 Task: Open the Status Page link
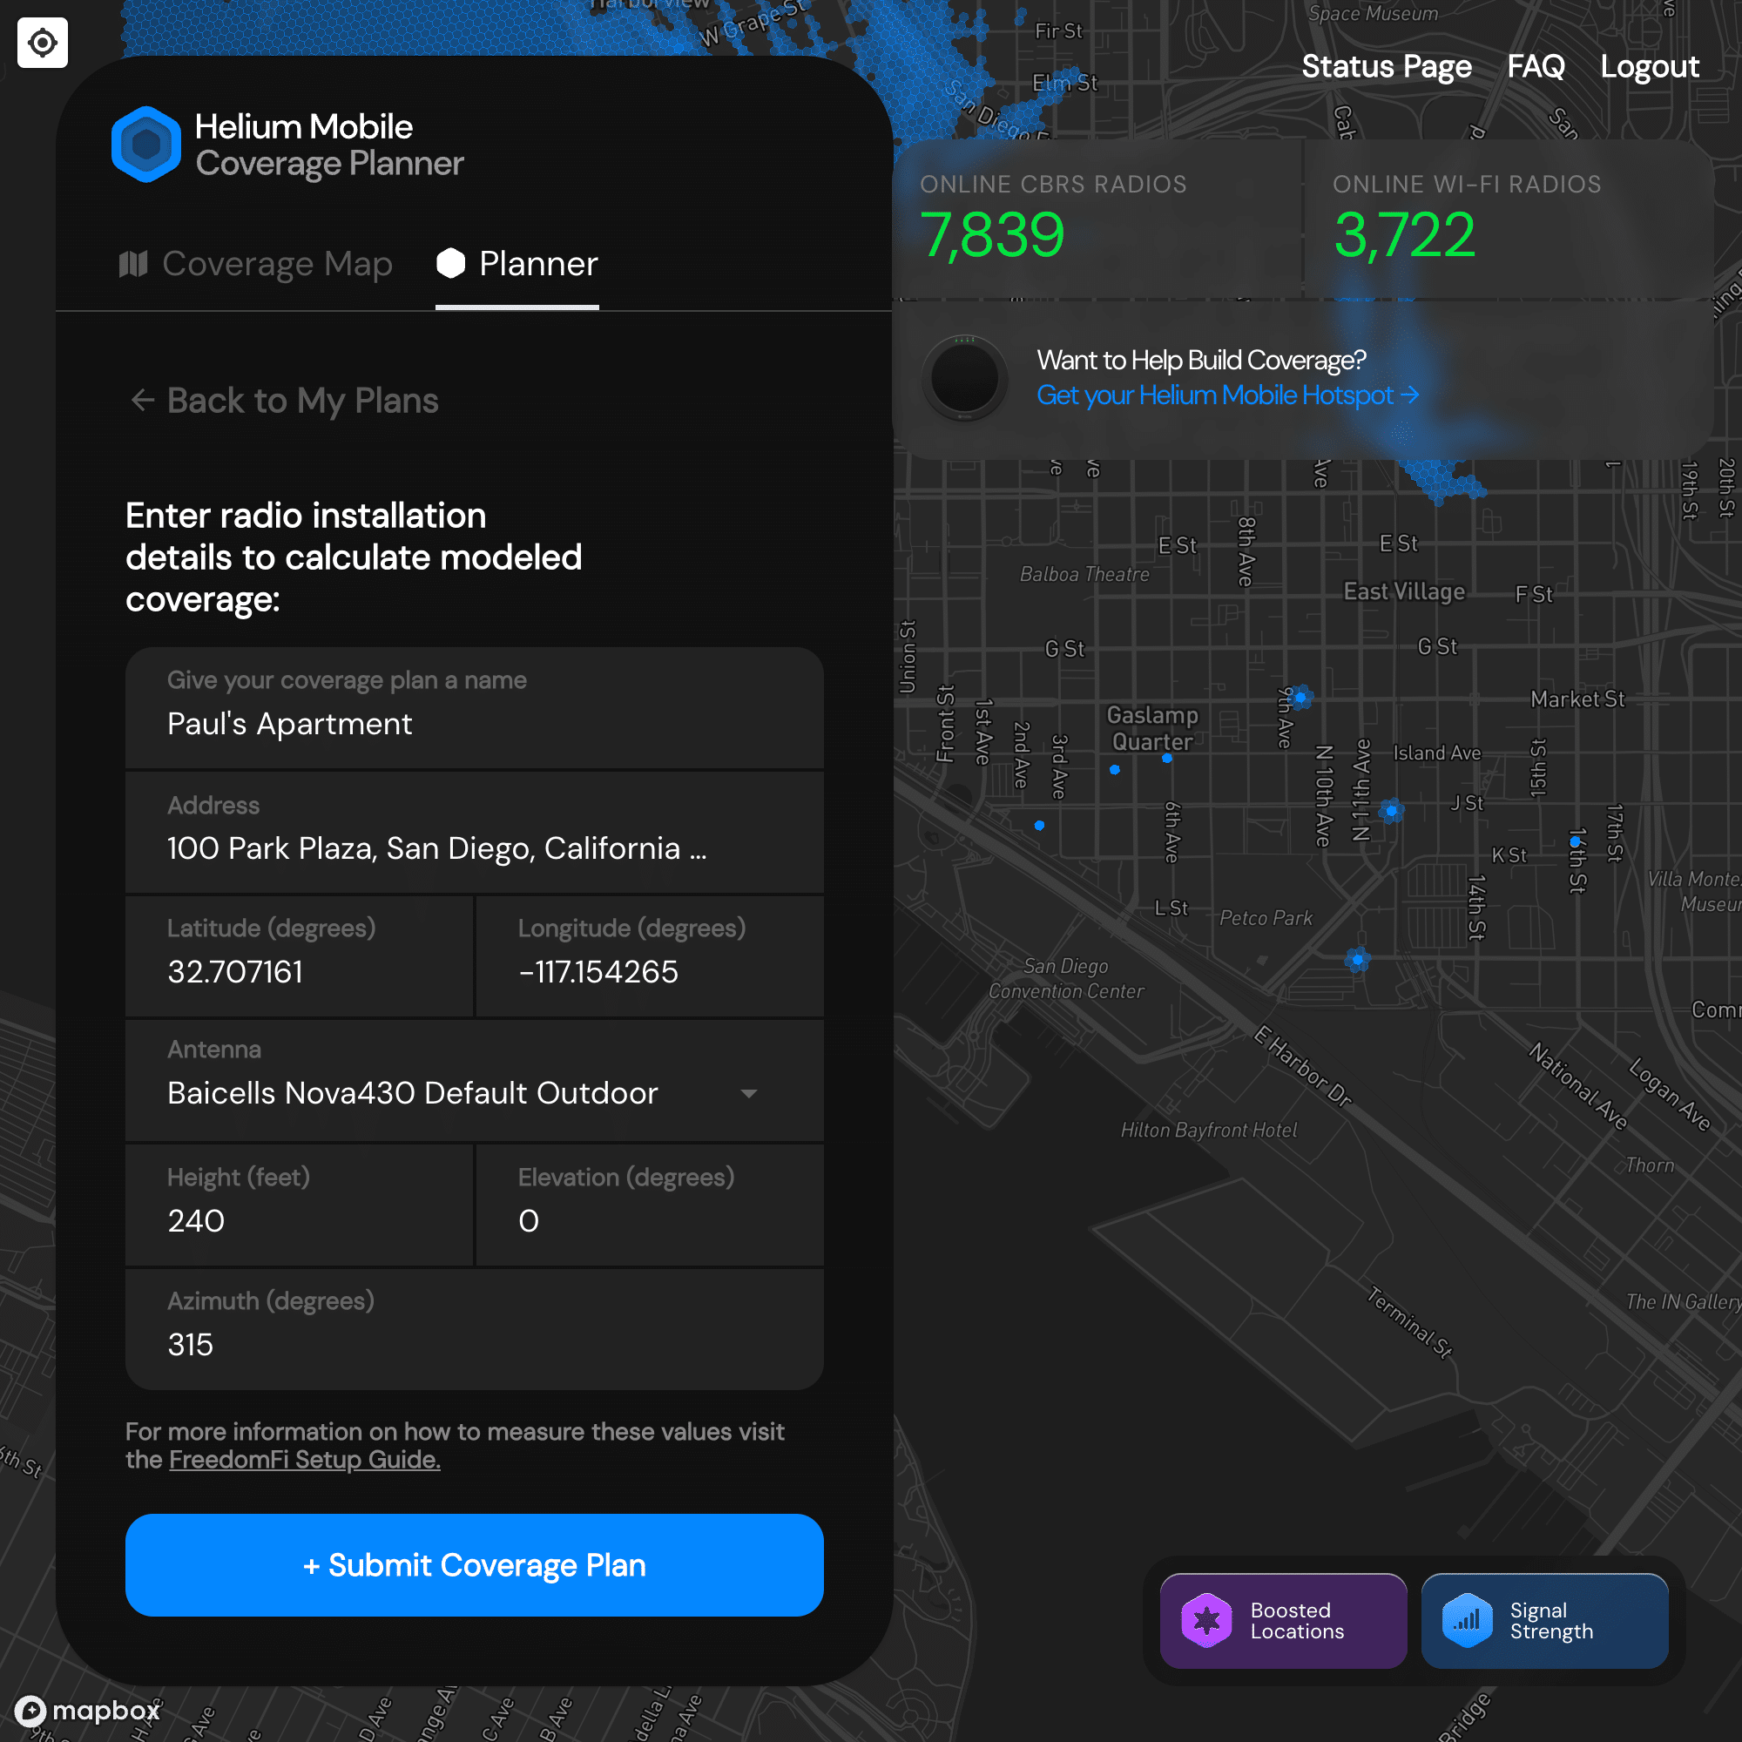1387,66
